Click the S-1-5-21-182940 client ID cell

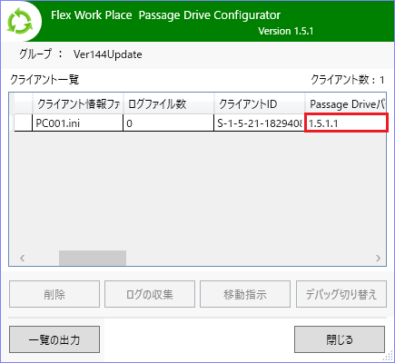260,123
